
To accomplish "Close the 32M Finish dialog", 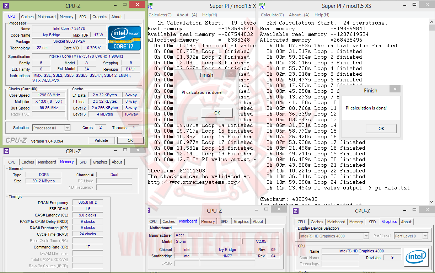I will tap(395, 89).
